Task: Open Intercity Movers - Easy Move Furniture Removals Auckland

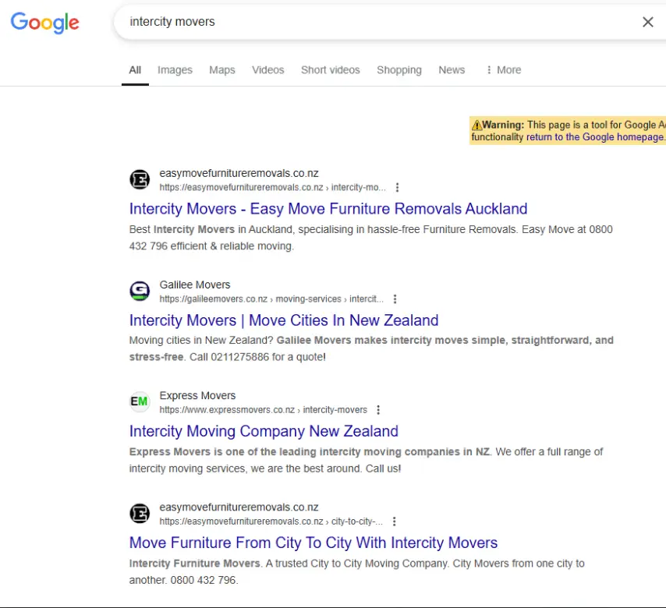Action: pos(328,209)
